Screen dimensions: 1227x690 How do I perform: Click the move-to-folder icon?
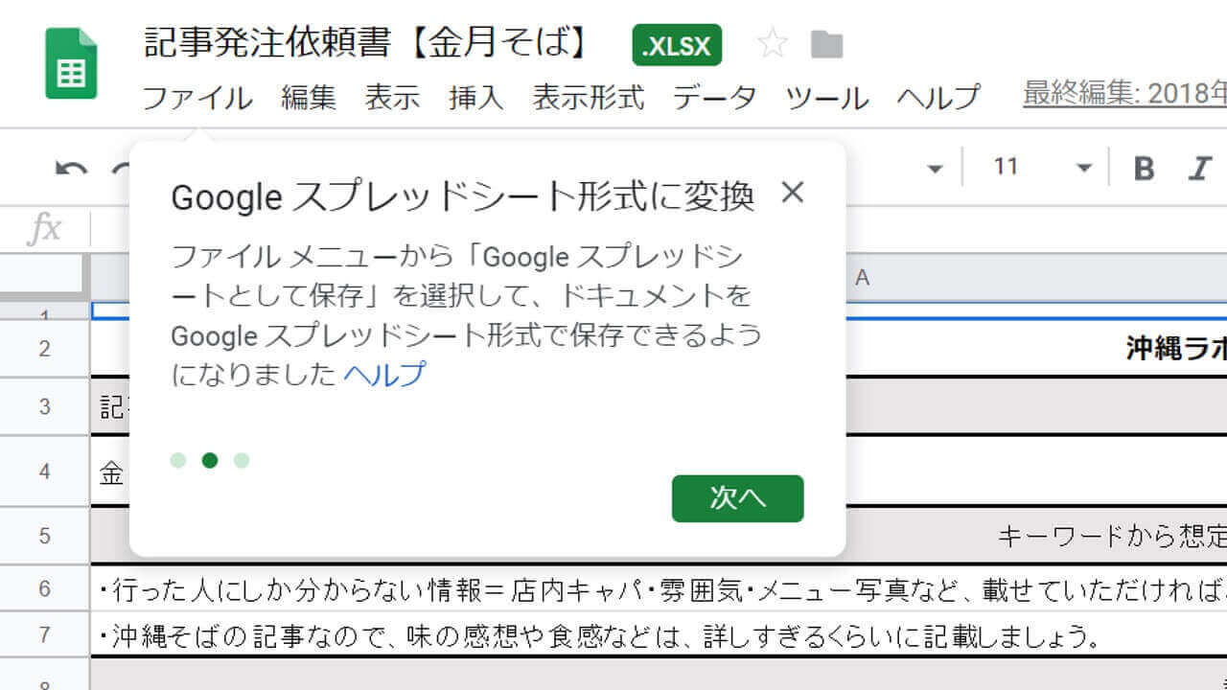(x=826, y=44)
